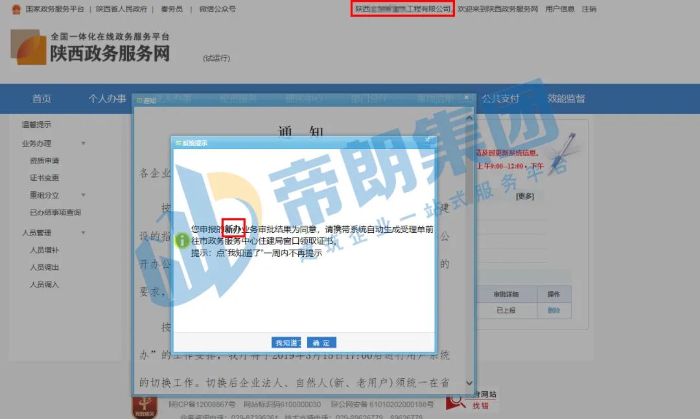Click the green info icon in 系统提示
Image resolution: width=700 pixels, height=419 pixels.
tap(181, 241)
